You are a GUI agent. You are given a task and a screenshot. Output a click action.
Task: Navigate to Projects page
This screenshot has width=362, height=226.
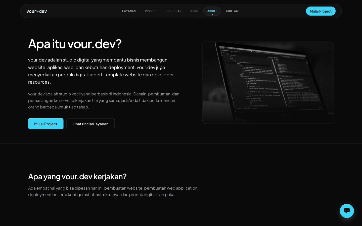pyautogui.click(x=173, y=11)
